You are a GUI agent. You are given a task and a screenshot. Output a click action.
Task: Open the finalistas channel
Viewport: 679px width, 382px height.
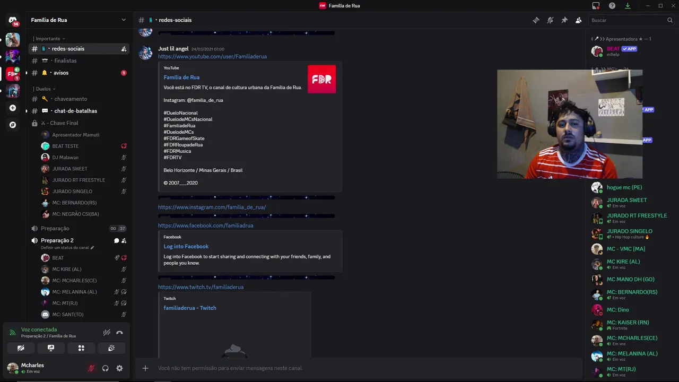(79, 60)
